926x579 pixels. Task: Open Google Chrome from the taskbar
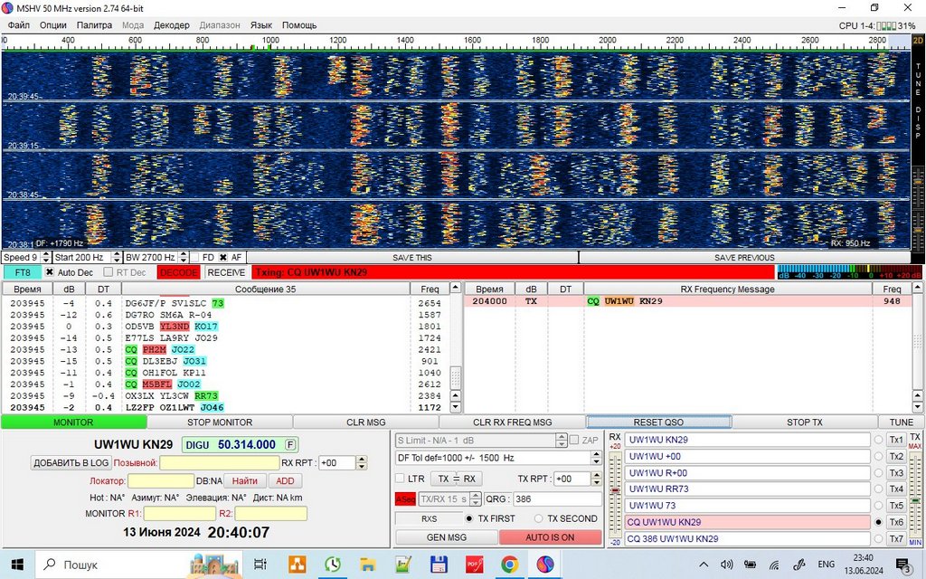tap(510, 565)
